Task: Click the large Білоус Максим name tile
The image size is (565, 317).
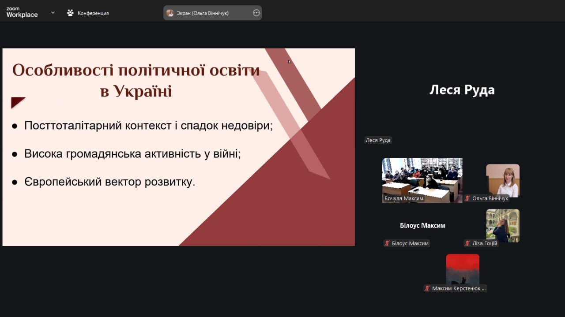Action: pyautogui.click(x=422, y=226)
